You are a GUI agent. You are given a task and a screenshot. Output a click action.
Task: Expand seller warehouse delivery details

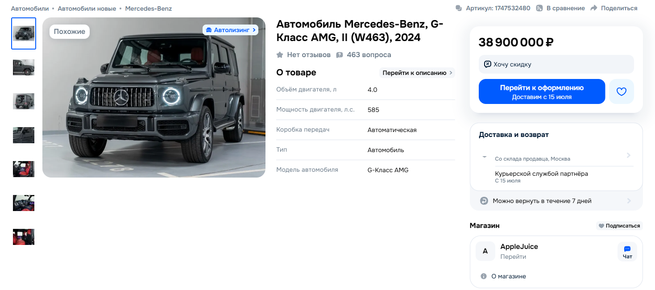tap(556, 155)
